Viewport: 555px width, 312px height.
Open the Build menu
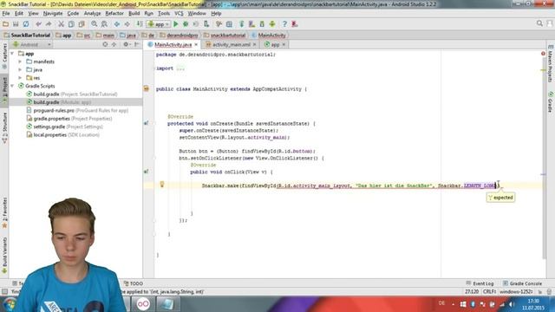[x=134, y=14]
